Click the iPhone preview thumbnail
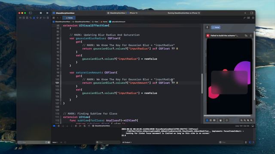The width and height of the screenshot is (275, 154). pos(229,77)
